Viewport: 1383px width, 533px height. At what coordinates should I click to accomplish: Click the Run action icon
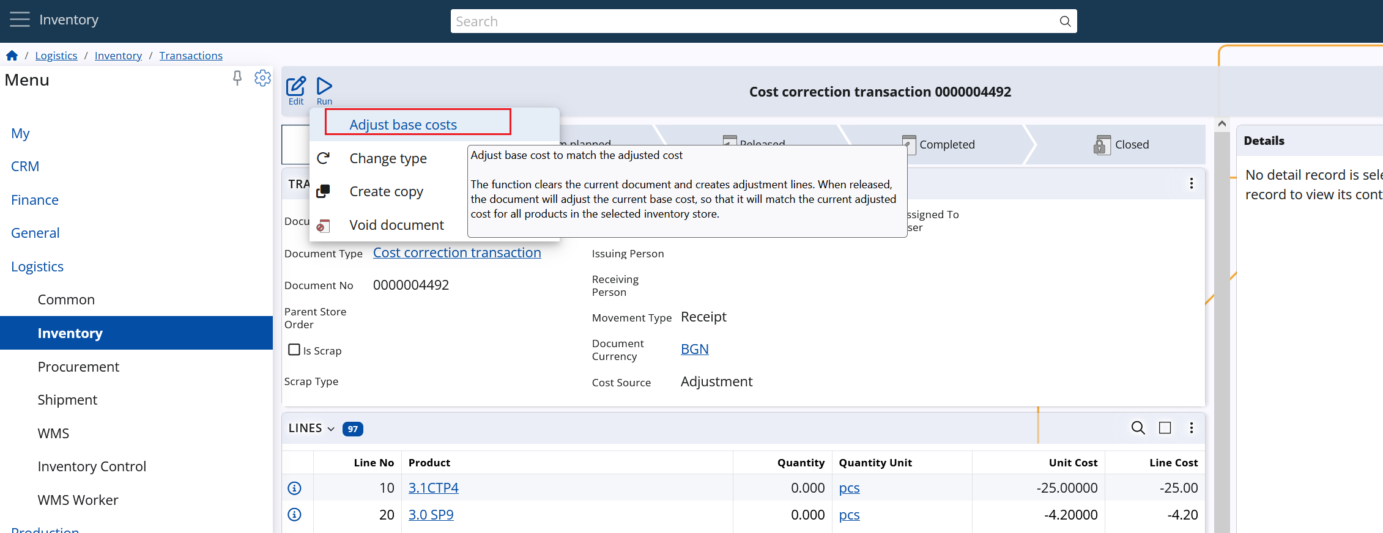click(324, 91)
